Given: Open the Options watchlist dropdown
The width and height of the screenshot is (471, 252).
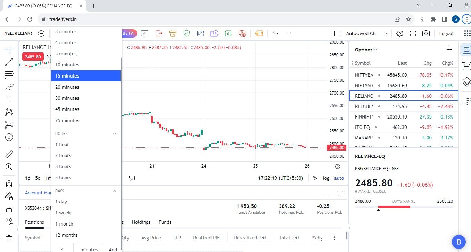Looking at the screenshot, I should pyautogui.click(x=366, y=50).
